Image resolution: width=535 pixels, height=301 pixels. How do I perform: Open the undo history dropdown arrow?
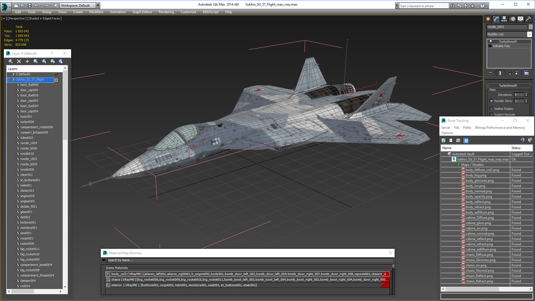pos(41,5)
